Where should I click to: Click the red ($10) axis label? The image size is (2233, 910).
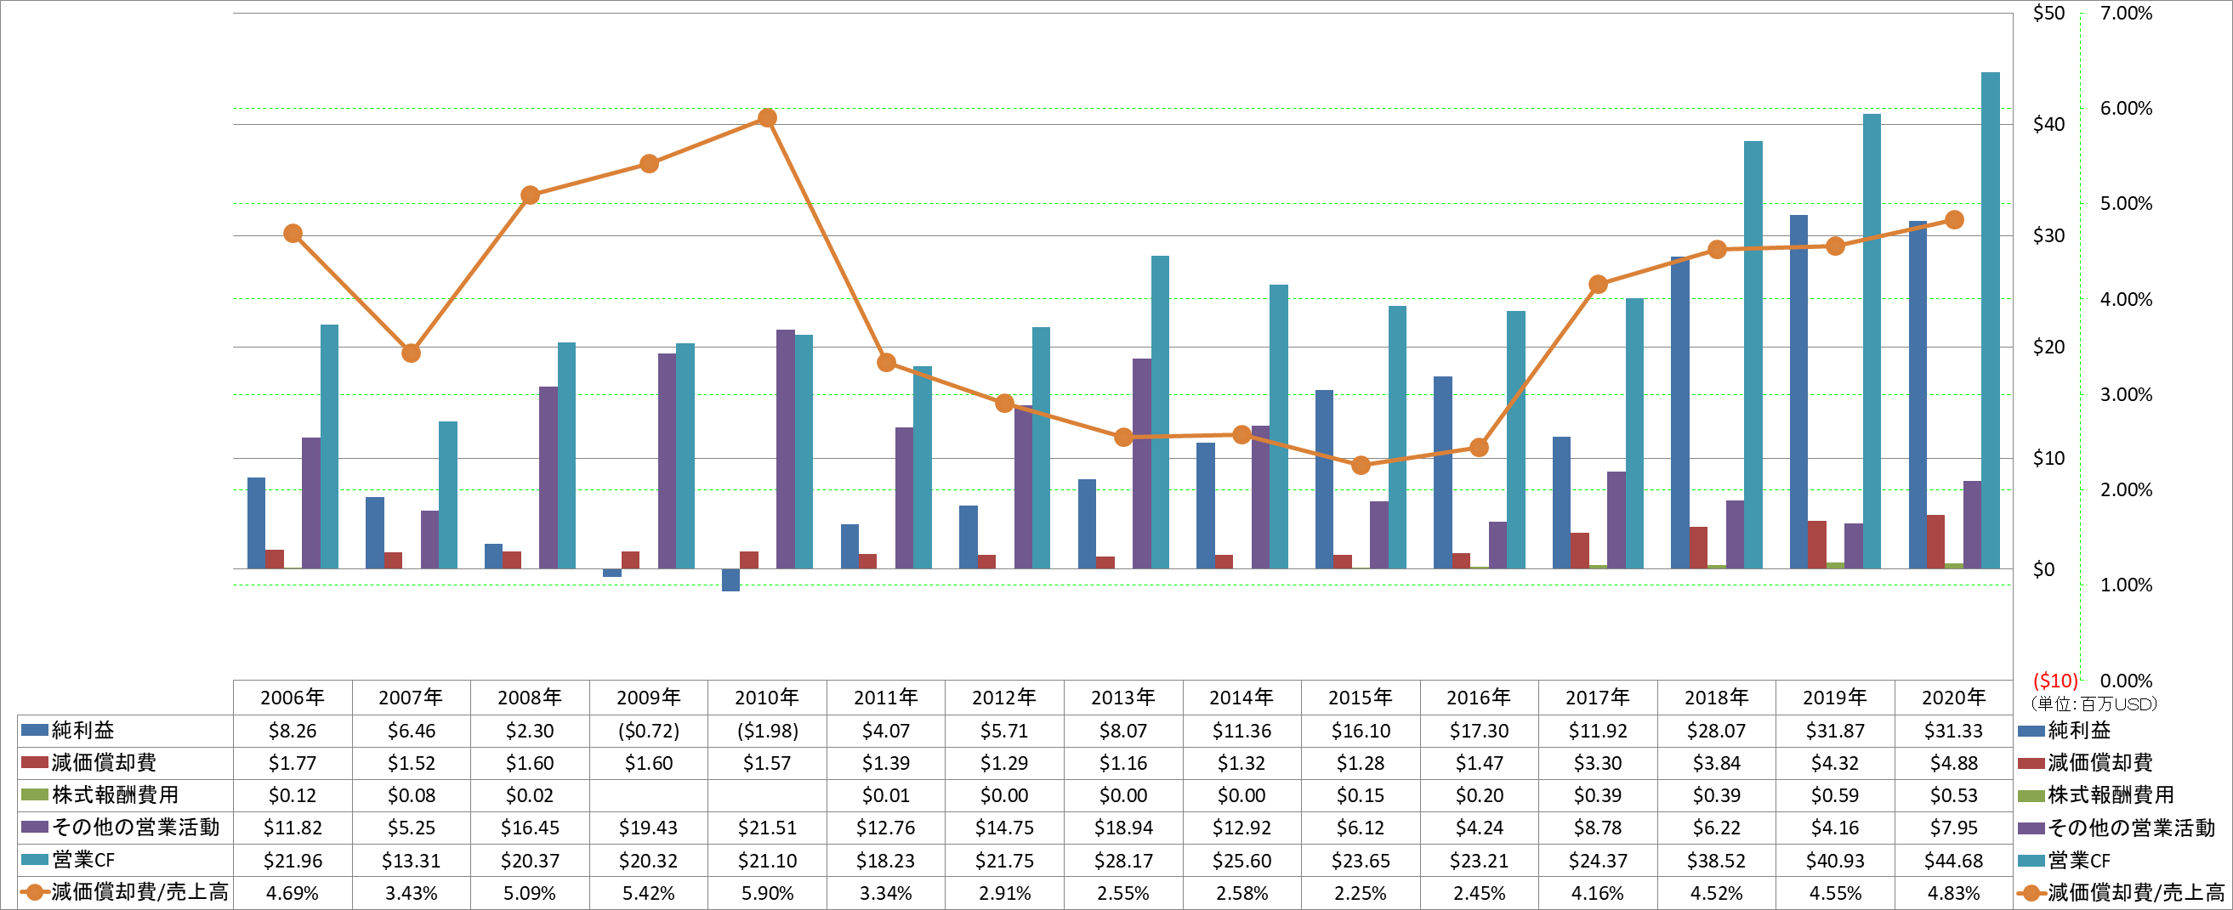2055,681
